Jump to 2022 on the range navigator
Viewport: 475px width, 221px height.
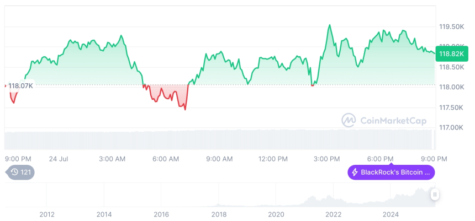click(333, 214)
